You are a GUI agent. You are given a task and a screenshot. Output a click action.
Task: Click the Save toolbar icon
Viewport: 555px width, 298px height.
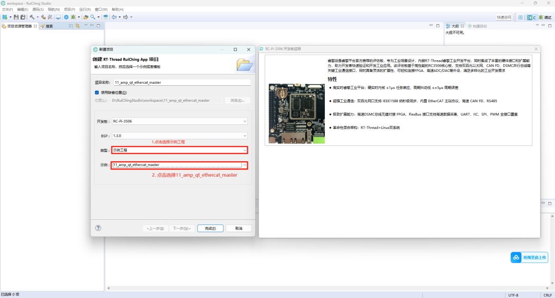point(16,17)
